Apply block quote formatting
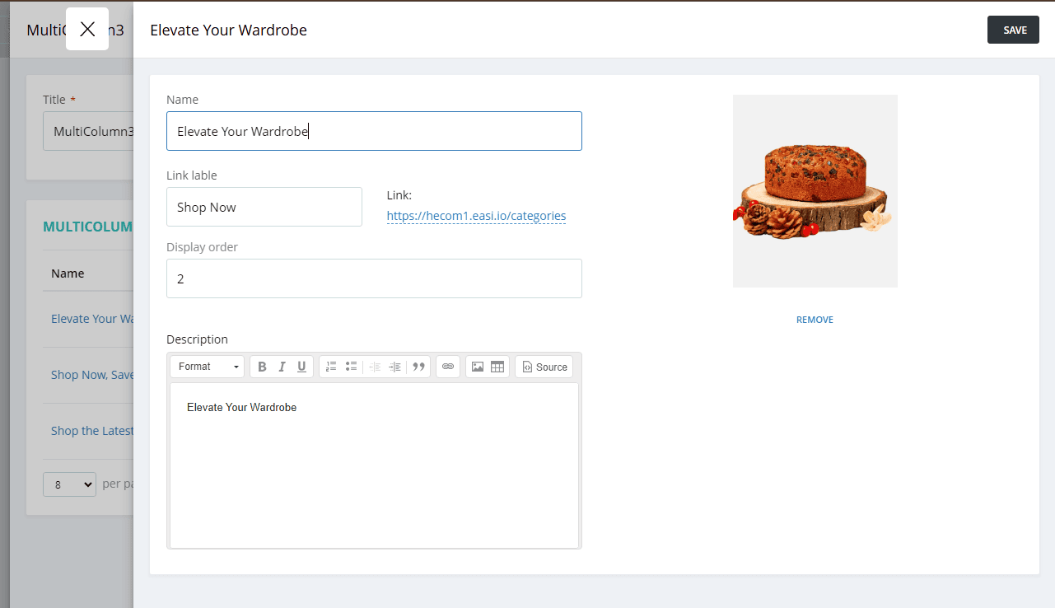 (x=418, y=367)
